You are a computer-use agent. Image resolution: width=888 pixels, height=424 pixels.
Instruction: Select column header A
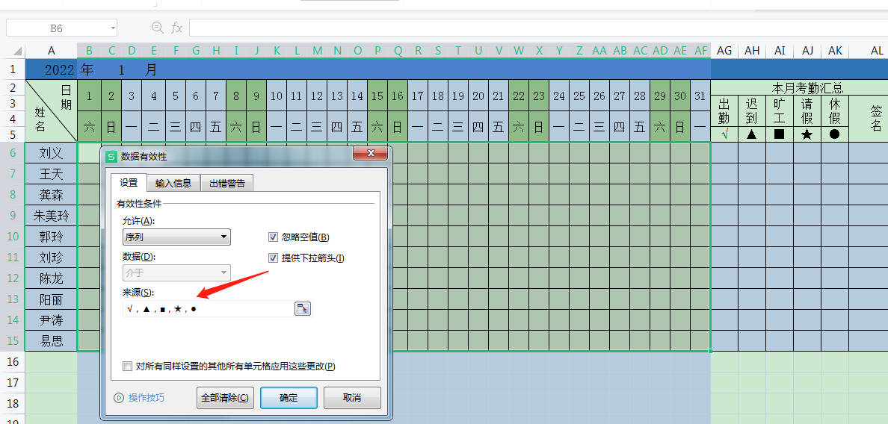[x=52, y=51]
